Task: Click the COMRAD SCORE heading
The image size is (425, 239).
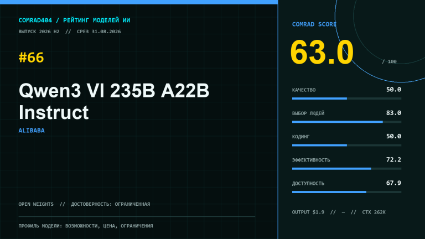Action: pyautogui.click(x=314, y=24)
